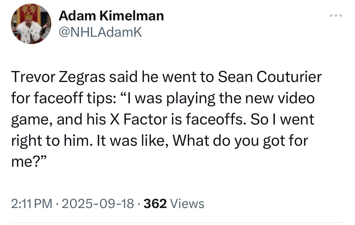
Task: Open the @NHLAdamK handle link
Action: (100, 32)
